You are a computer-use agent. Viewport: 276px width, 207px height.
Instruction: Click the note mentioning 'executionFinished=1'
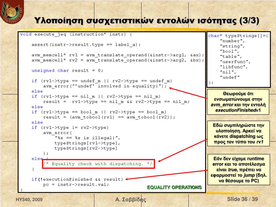(x=238, y=102)
